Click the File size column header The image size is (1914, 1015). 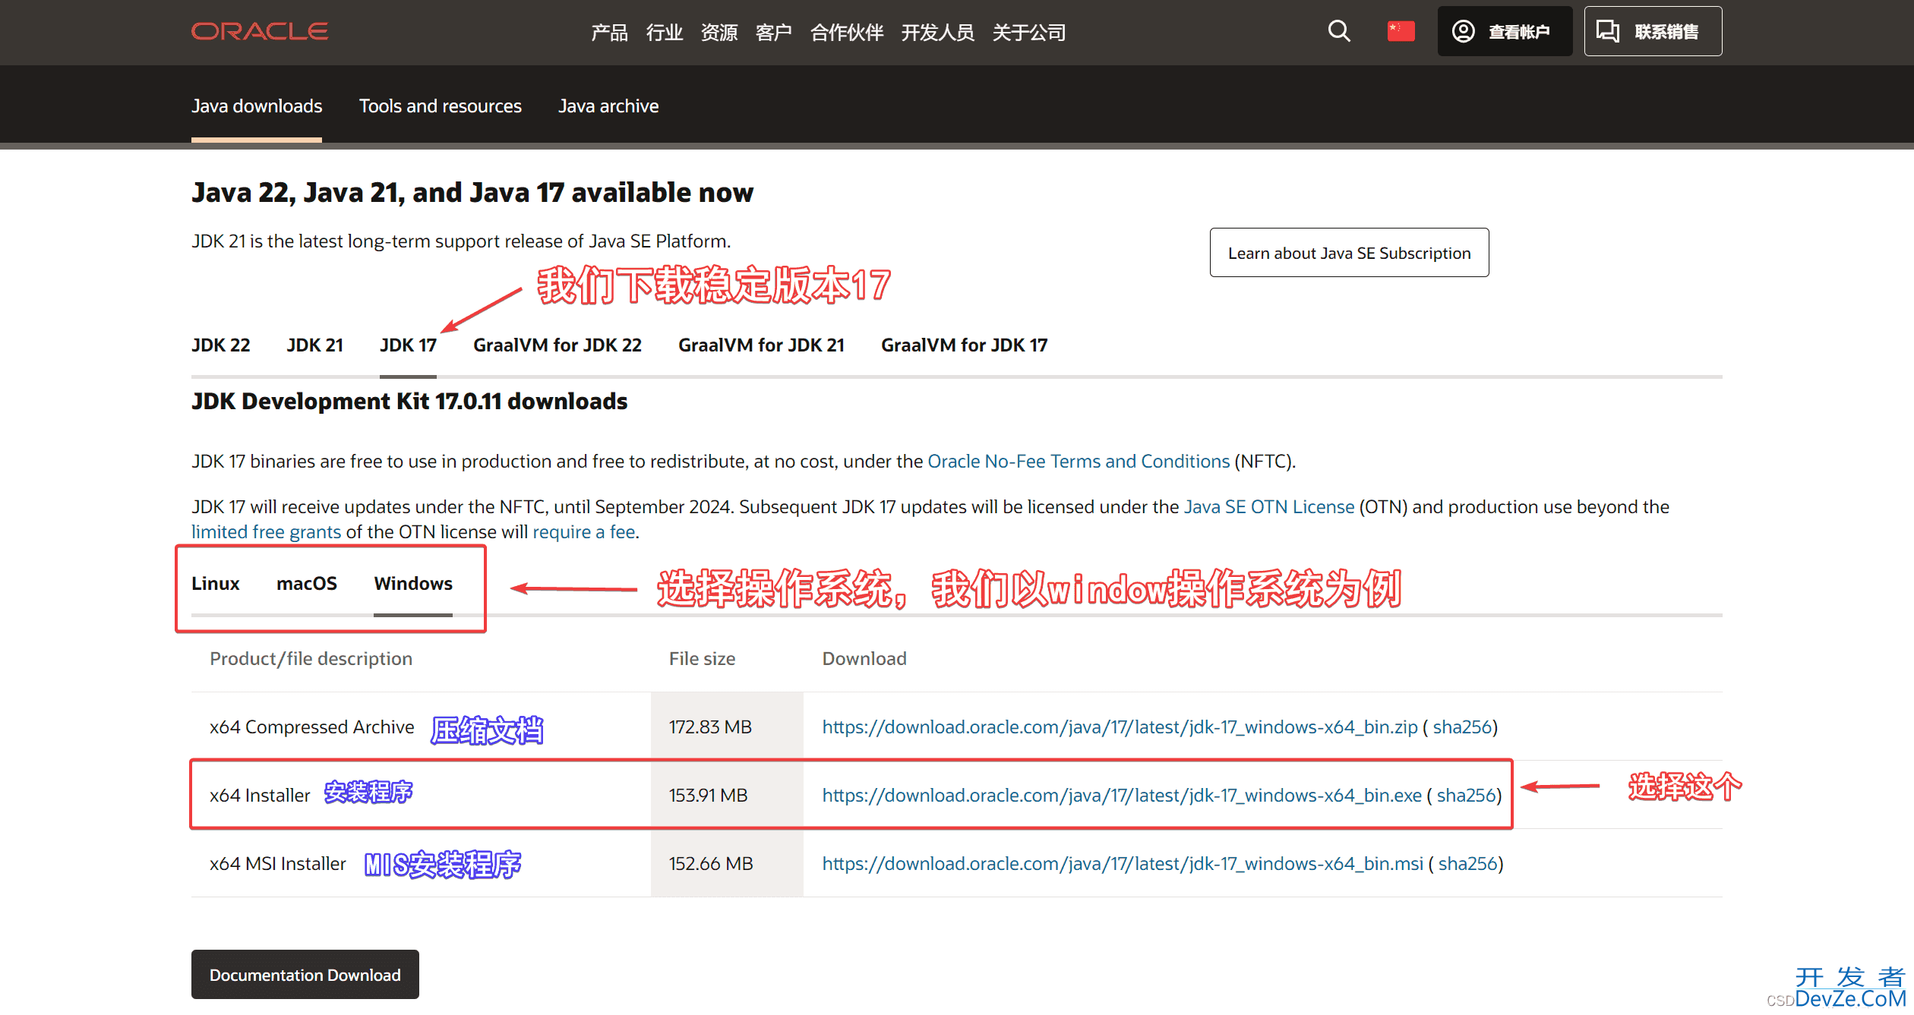pos(702,659)
